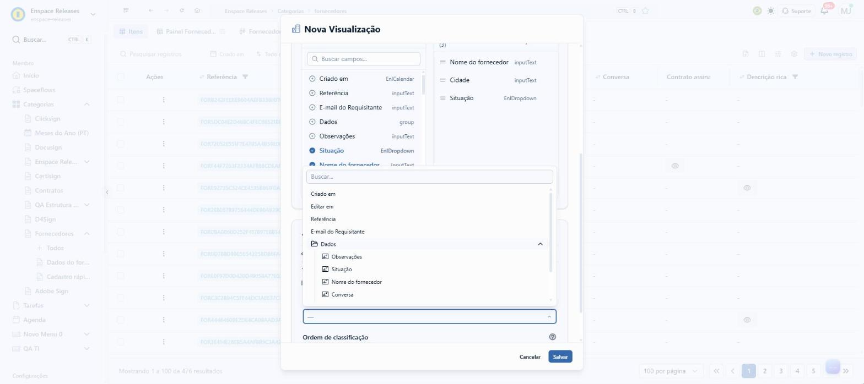Open the table settings gear icon
The height and width of the screenshot is (384, 864).
click(794, 54)
